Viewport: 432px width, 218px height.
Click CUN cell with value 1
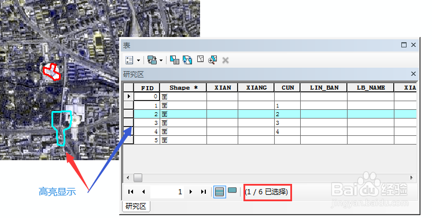287,105
